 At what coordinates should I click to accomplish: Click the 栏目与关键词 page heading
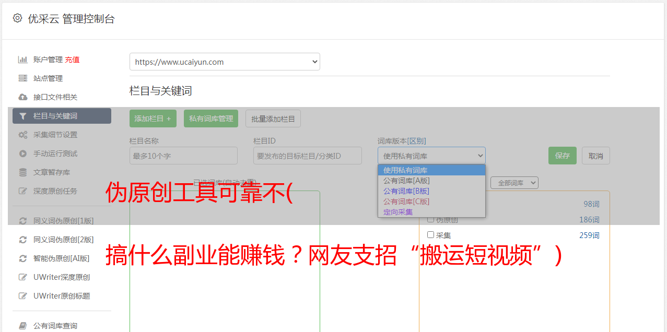[161, 91]
